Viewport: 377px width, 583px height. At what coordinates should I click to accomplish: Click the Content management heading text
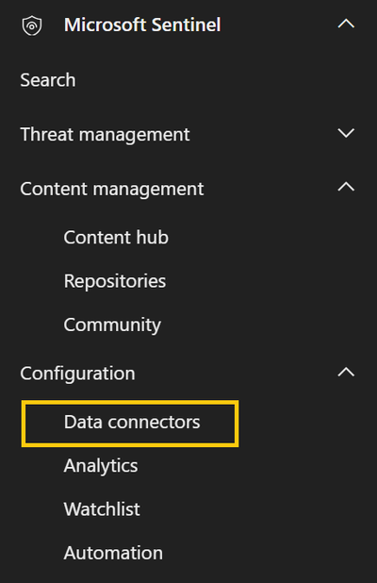[112, 189]
